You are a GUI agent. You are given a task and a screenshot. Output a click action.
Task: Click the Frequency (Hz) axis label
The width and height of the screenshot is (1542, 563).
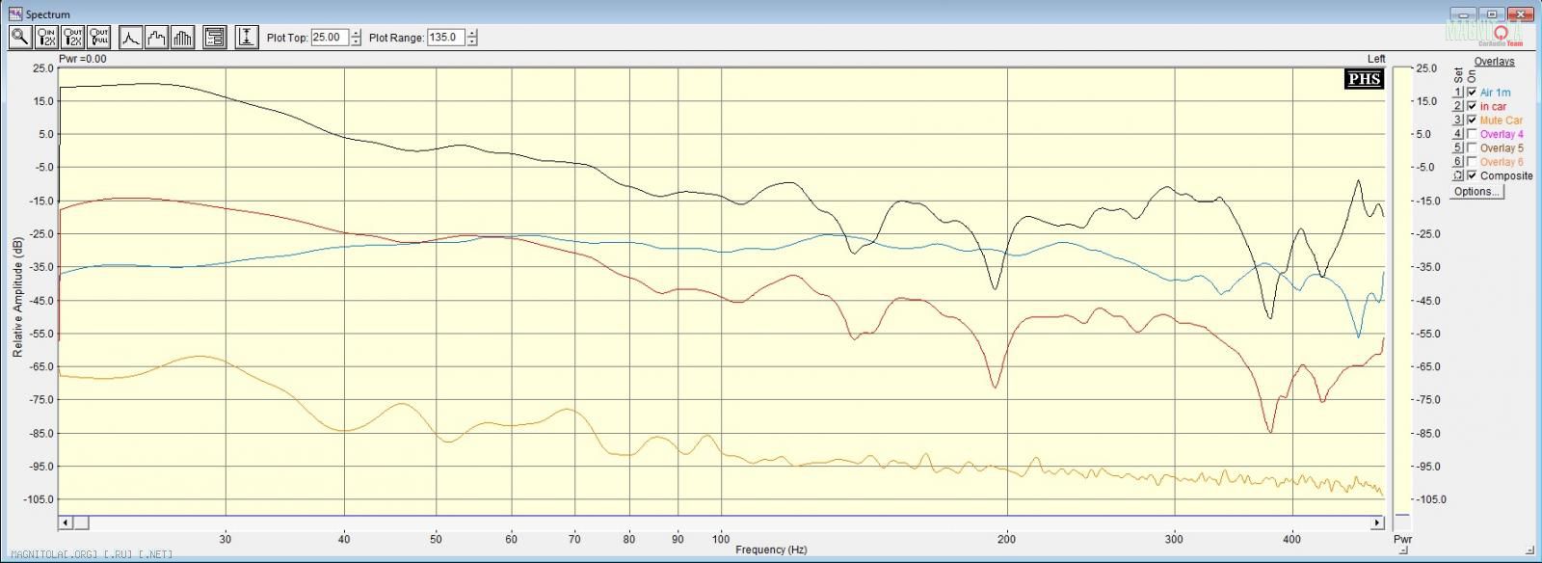771,550
